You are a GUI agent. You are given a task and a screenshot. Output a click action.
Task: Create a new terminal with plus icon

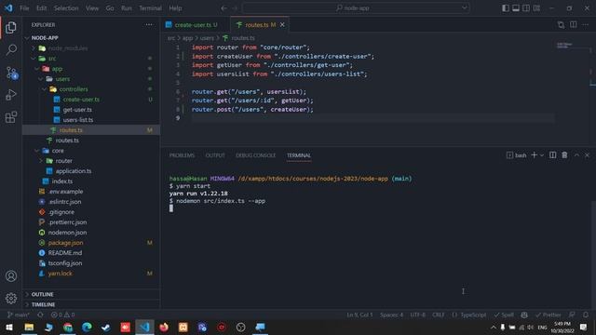click(534, 155)
